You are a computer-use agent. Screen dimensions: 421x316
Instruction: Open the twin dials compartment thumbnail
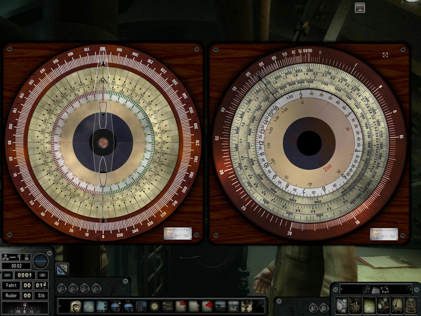coord(383,305)
